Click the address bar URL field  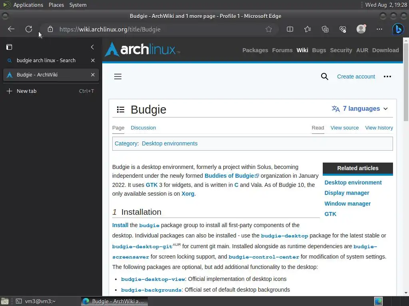(x=159, y=29)
